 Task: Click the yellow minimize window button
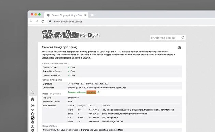[x=35, y=14]
